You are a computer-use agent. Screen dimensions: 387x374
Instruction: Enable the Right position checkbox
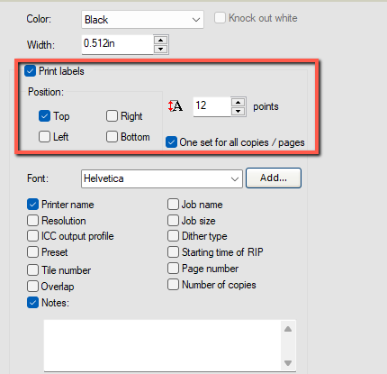(x=112, y=116)
